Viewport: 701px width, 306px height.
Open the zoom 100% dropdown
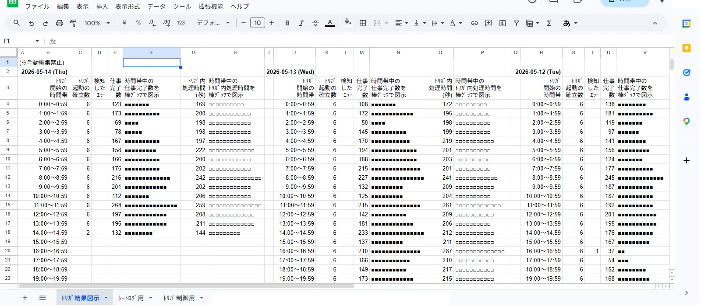click(x=97, y=23)
